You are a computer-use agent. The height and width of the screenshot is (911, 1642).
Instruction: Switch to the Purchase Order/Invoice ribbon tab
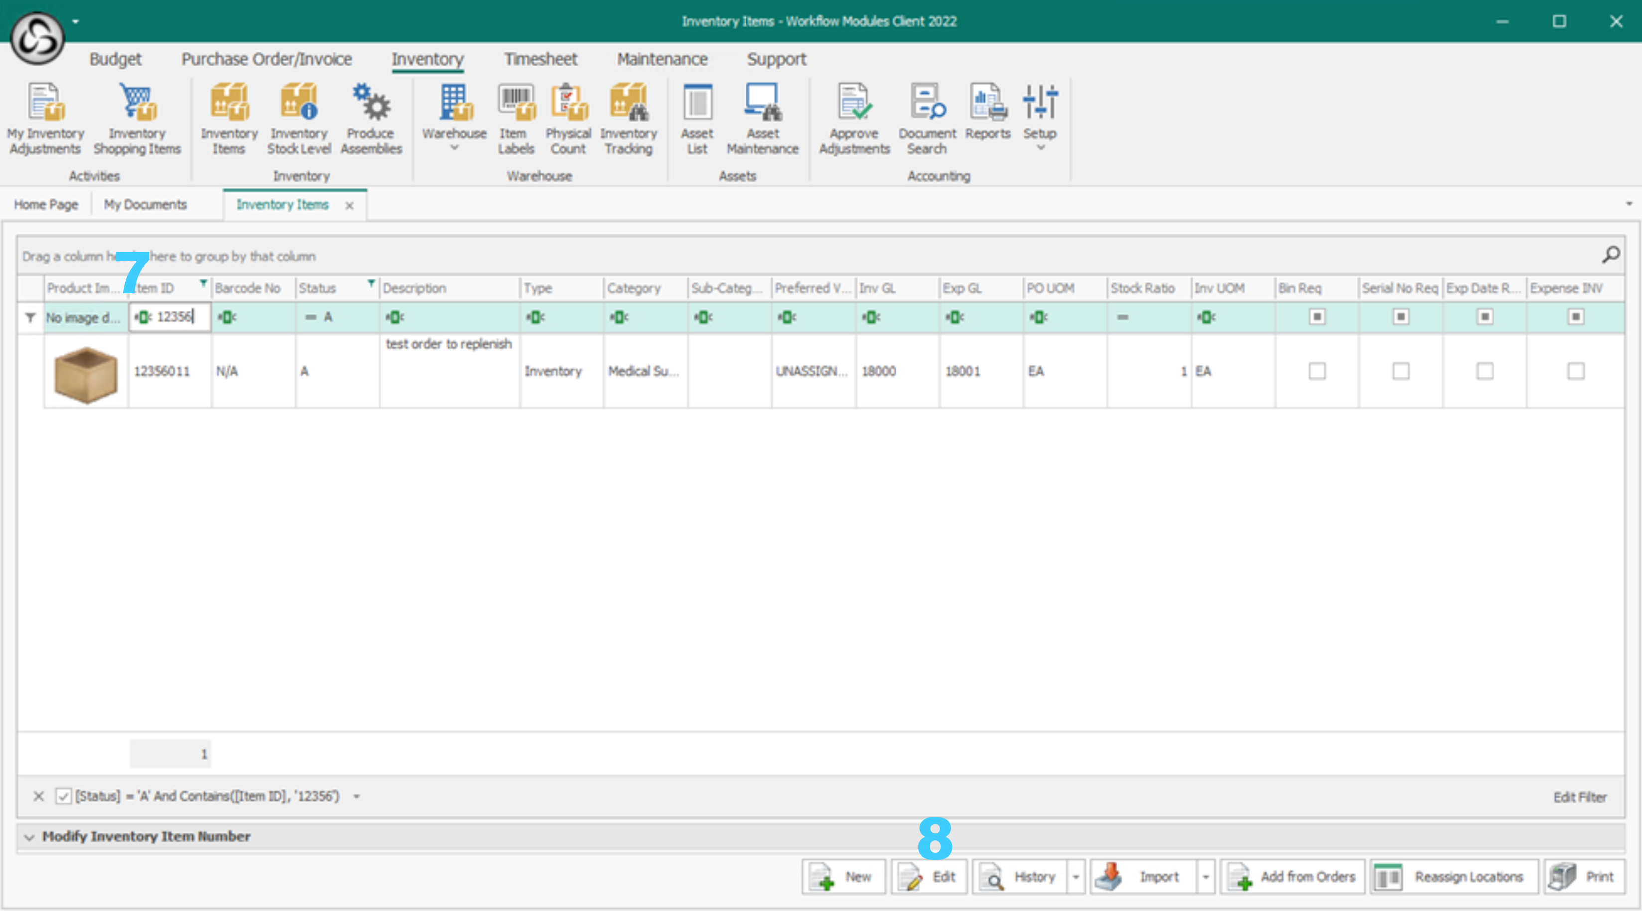[267, 59]
